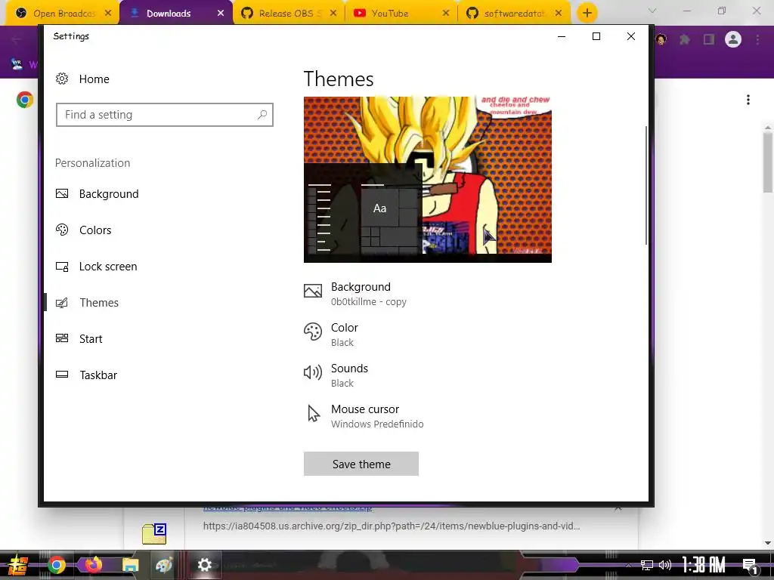The height and width of the screenshot is (580, 774).
Task: Open Paint from the taskbar
Action: click(164, 565)
